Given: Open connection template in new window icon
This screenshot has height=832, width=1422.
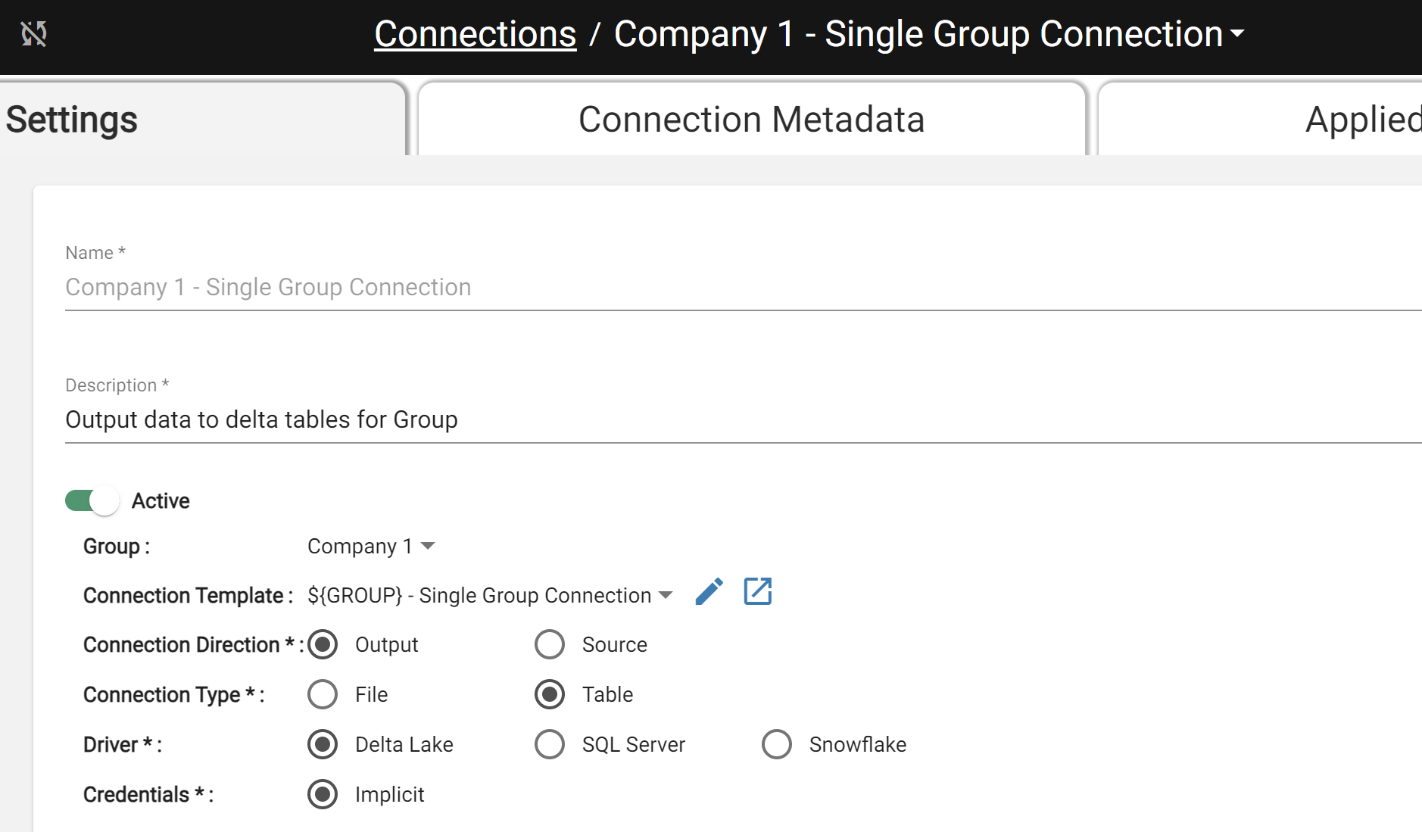Looking at the screenshot, I should tap(758, 591).
